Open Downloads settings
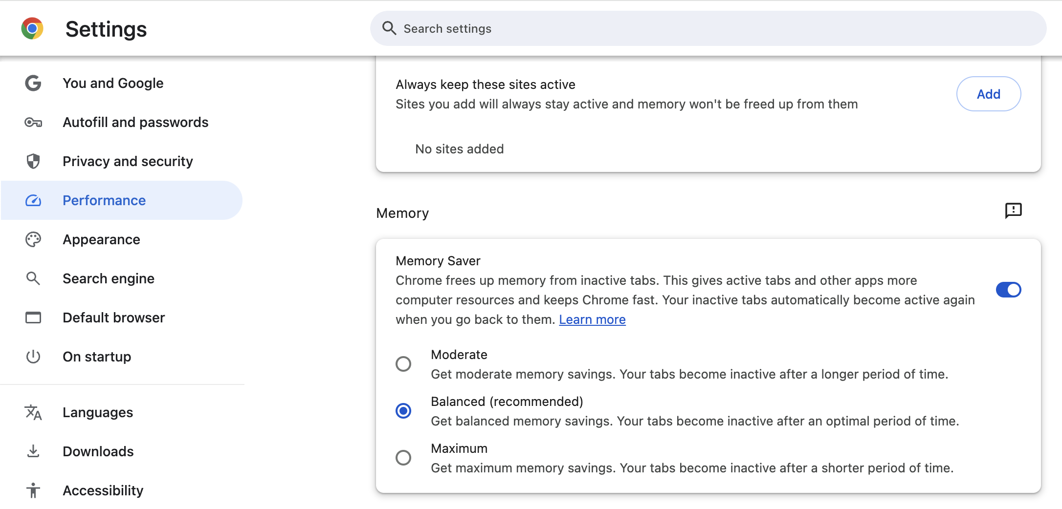 [122, 451]
